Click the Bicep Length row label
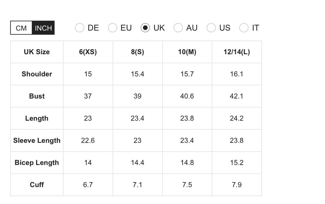 pos(37,162)
